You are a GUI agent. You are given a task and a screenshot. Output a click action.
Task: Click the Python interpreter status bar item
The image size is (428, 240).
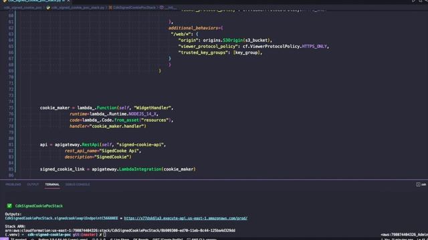click(63, 239)
